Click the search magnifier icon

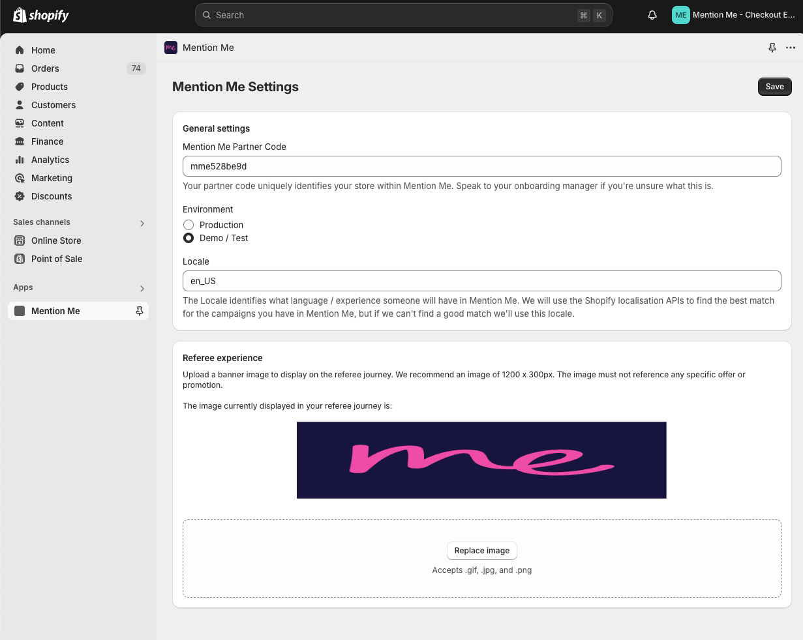point(207,15)
